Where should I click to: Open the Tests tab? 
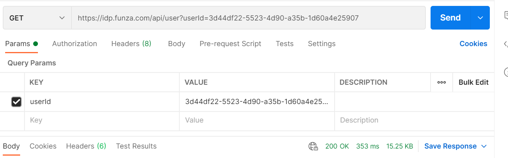(284, 44)
